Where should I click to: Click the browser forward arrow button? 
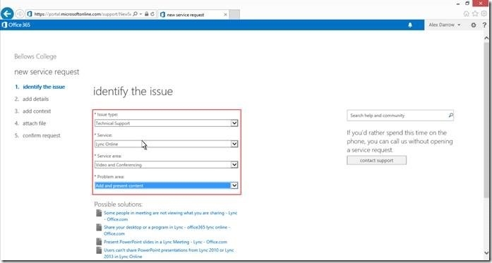(x=20, y=14)
